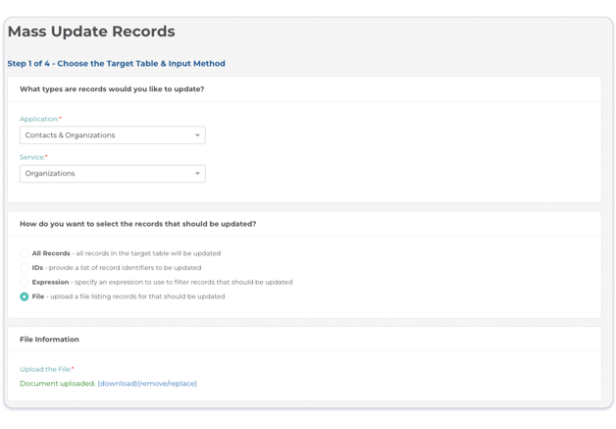
Task: Click the 'Document uploaded.' status text
Action: click(x=57, y=384)
